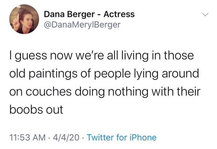Open Dana Berger's profile picture
217x149 pixels.
24,19
